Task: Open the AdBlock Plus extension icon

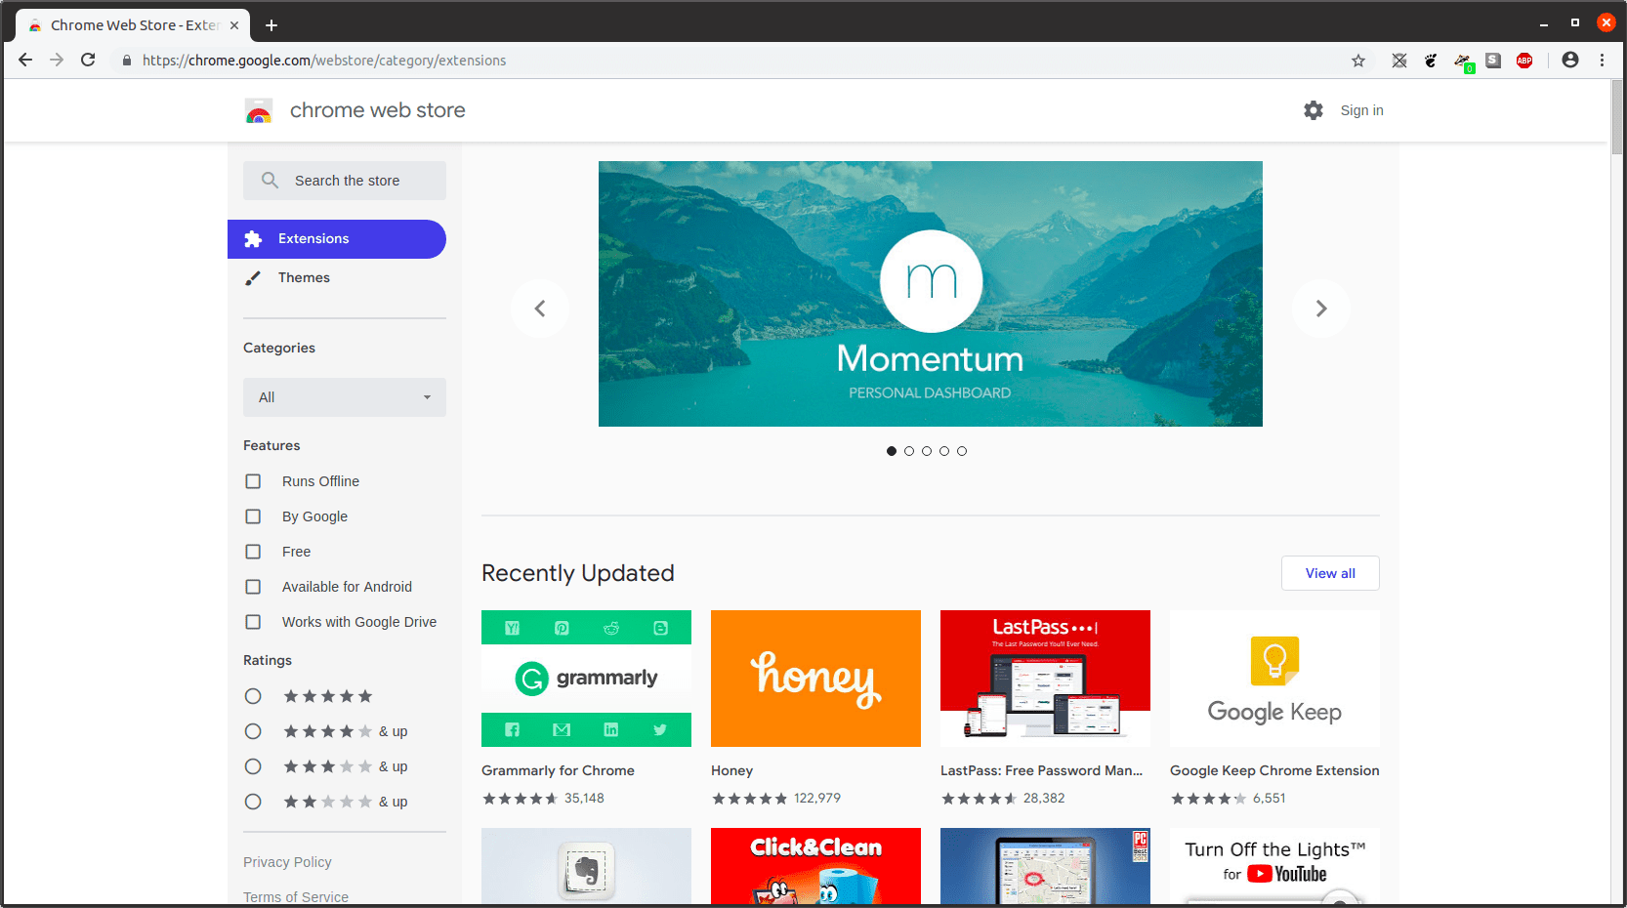Action: click(1524, 61)
